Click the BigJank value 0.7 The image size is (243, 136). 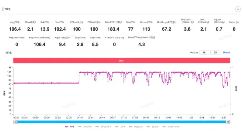[219, 29]
